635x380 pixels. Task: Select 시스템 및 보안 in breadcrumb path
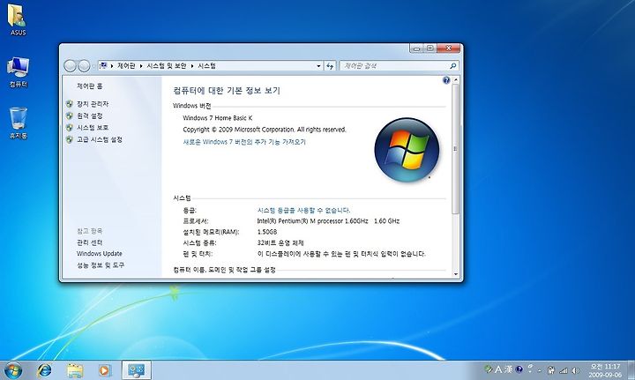click(167, 66)
